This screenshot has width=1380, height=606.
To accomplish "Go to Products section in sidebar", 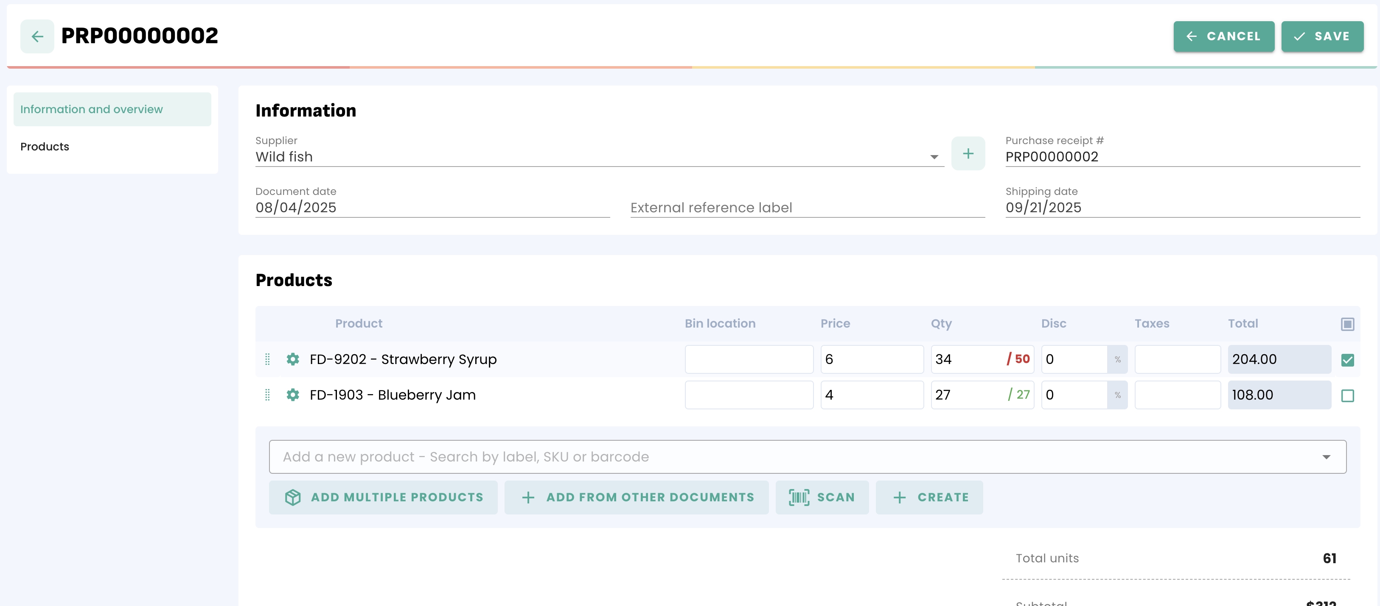I will (x=45, y=147).
